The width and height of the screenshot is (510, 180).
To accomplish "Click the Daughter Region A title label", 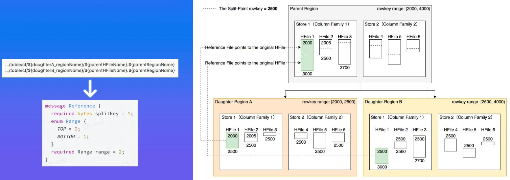I will 233,102.
